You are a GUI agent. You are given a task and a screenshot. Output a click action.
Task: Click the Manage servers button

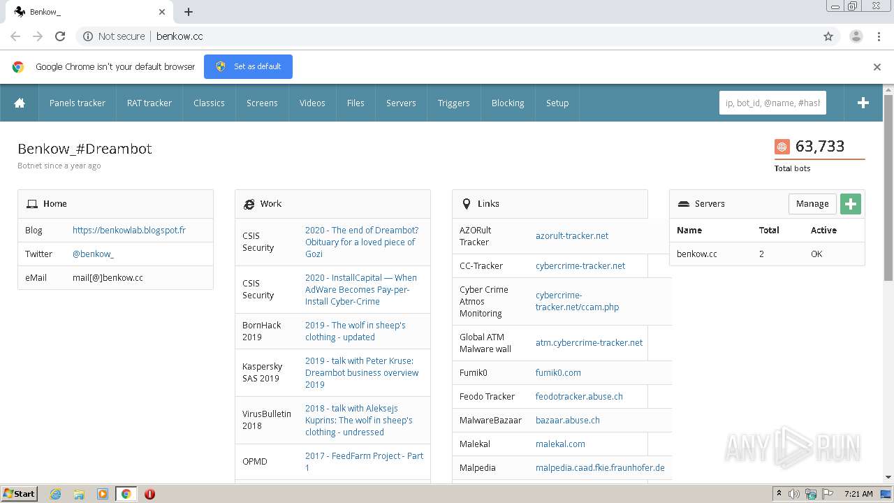click(812, 204)
